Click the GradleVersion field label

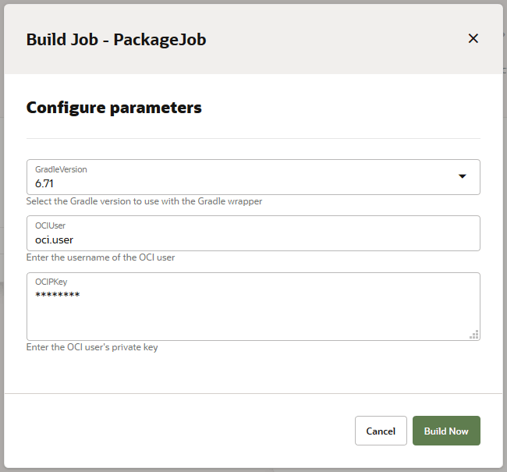pyautogui.click(x=61, y=169)
